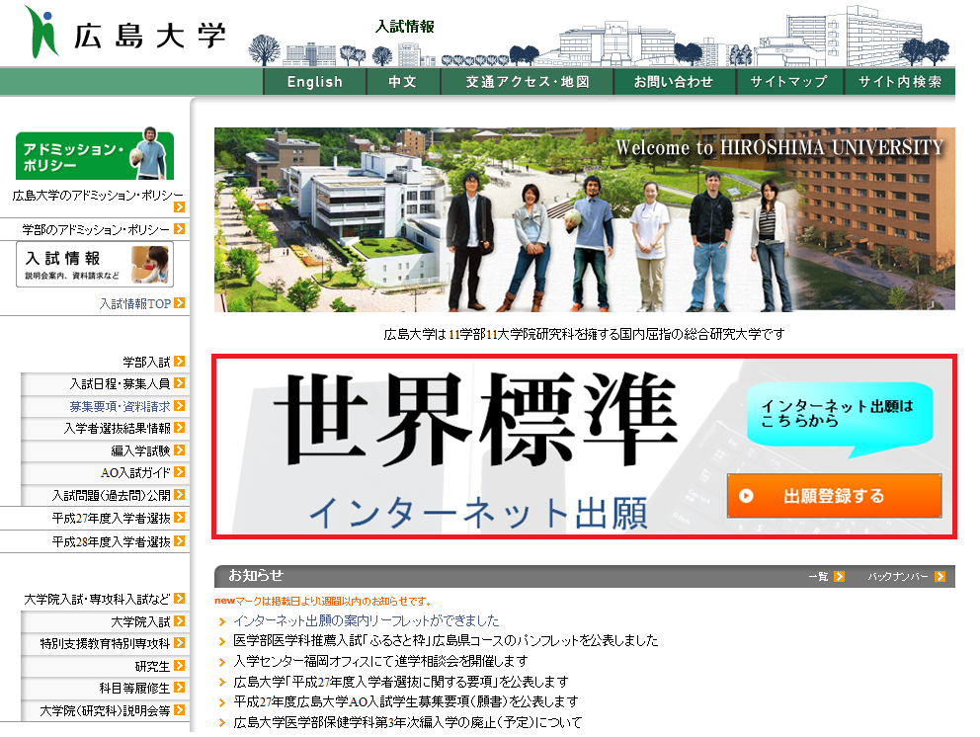Click the Welcome to Hiroshima University campus photo

tap(585, 219)
